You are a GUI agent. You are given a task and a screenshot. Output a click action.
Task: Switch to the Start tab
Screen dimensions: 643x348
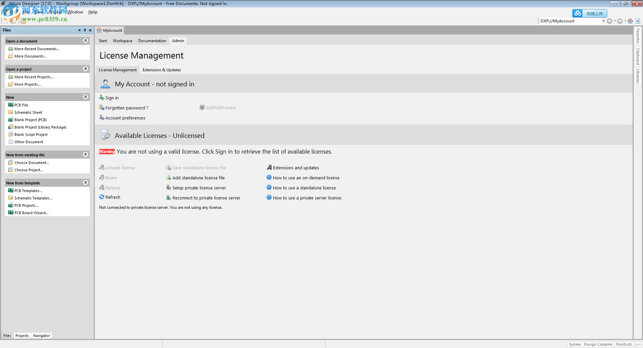click(x=103, y=41)
